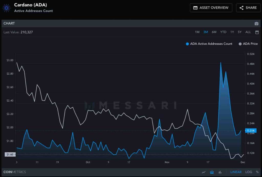Click the Cardano logo icon

point(6,8)
